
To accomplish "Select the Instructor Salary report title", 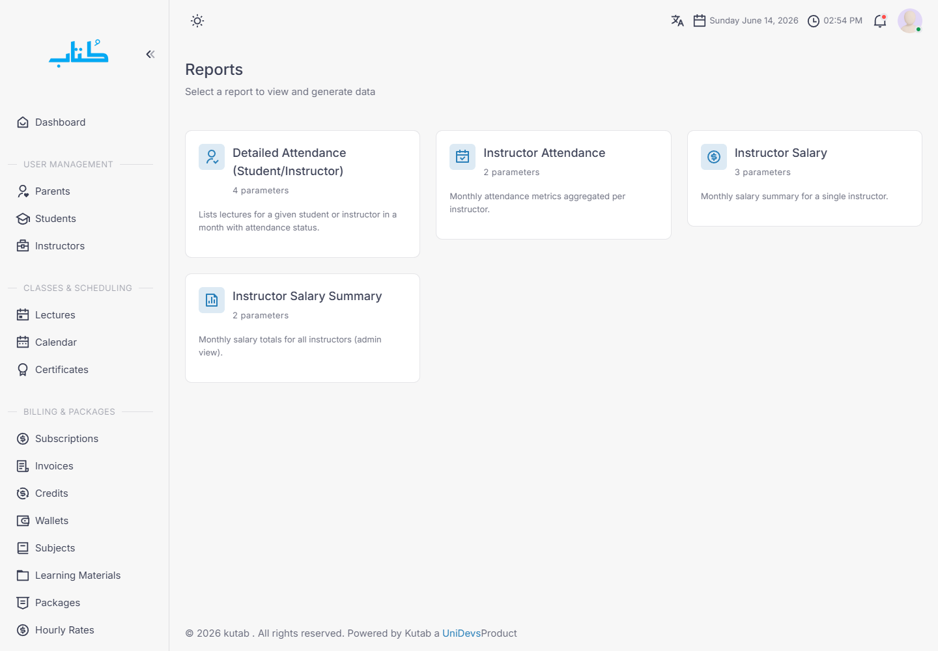I will tap(780, 153).
